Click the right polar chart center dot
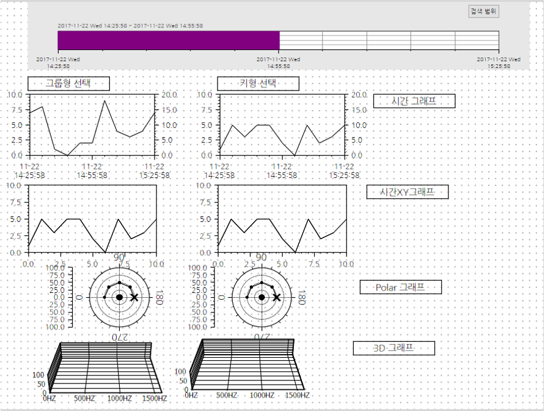The height and width of the screenshot is (411, 545). coord(262,297)
